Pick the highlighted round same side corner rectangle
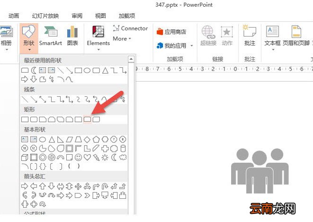The width and height of the screenshot is (313, 222). tap(87, 120)
